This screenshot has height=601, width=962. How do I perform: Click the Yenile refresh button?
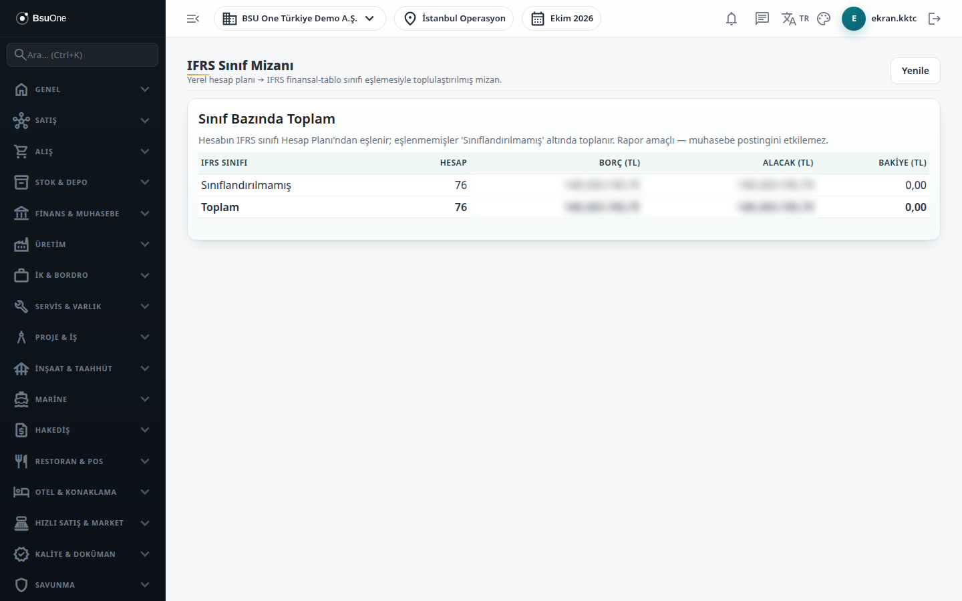915,71
